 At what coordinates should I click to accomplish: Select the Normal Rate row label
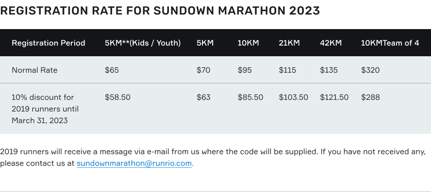point(34,70)
